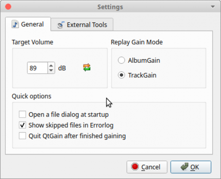
Task: Click the green return arrow icon on OK
Action: pos(184,167)
